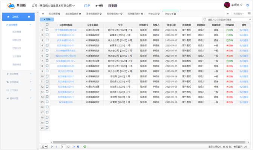Viewport: 253px width, 150px height.
Task: Click the 公文标题 search input field
Action: tap(227, 20)
